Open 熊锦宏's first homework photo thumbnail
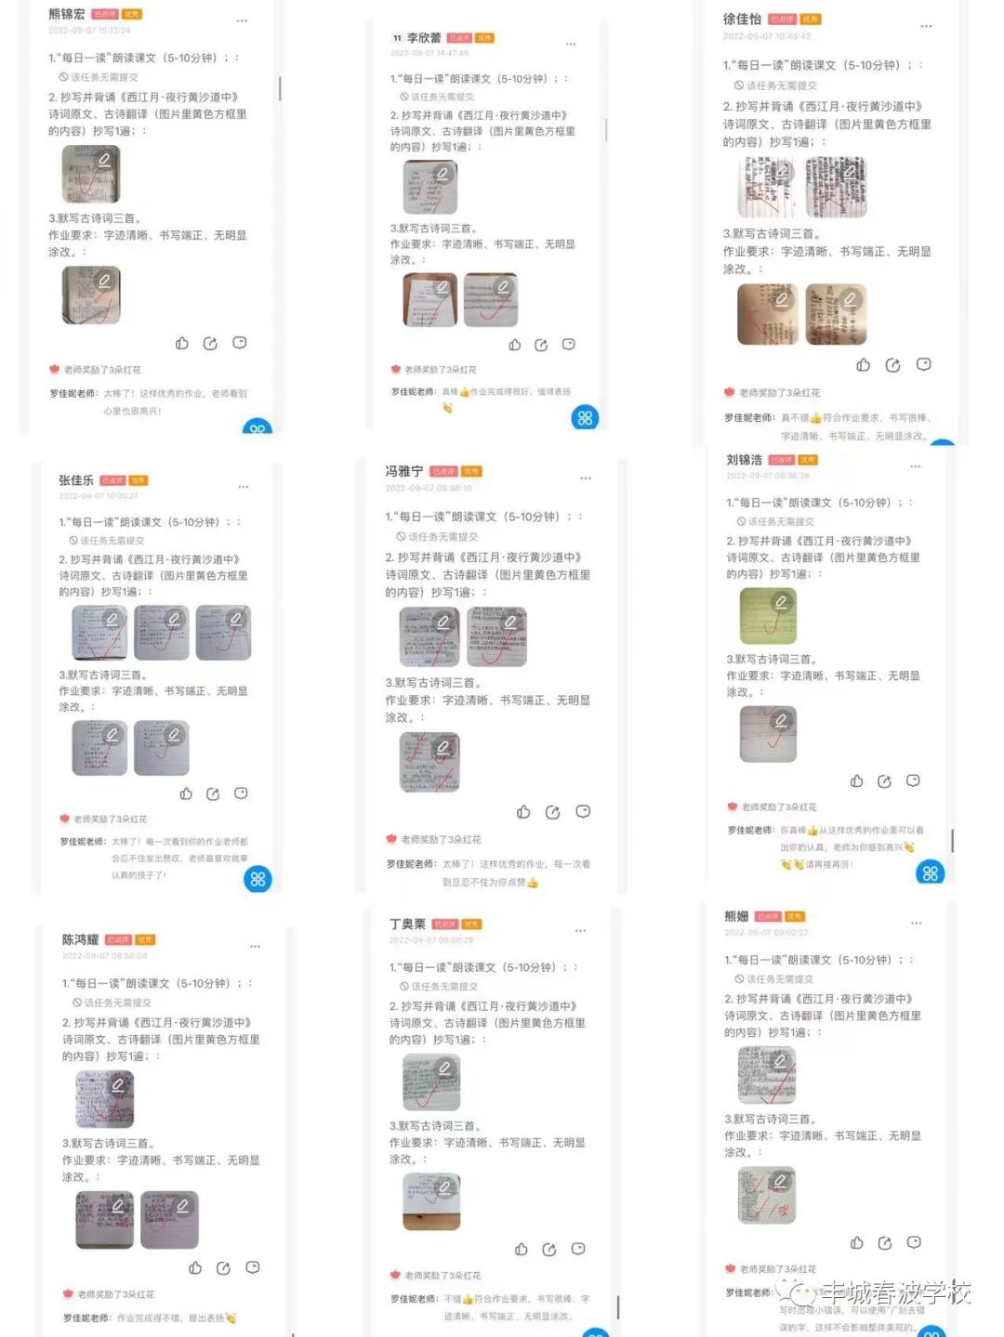Screen dimensions: 1004x1337 [91, 175]
